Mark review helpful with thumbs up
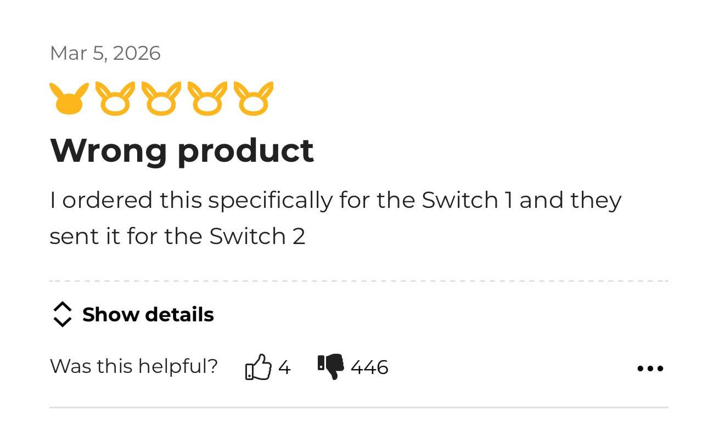The height and width of the screenshot is (425, 708). pyautogui.click(x=258, y=367)
